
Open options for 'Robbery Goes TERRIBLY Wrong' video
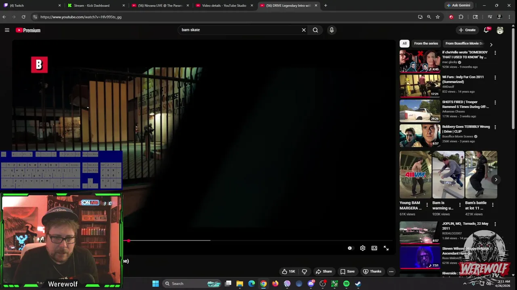[495, 127]
